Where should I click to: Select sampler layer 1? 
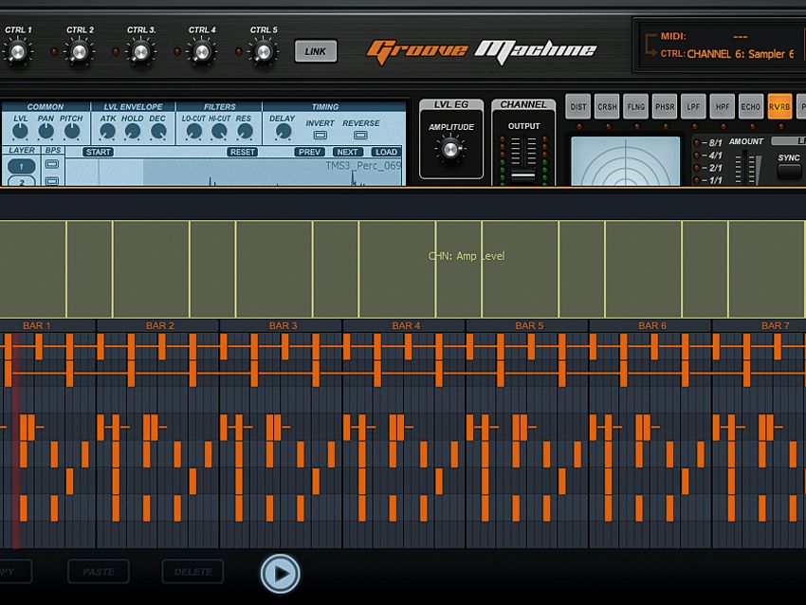(22, 167)
